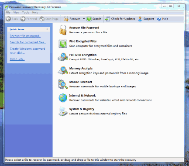Select the Find Encrypted Files heading
The image size is (189, 166).
pyautogui.click(x=83, y=41)
